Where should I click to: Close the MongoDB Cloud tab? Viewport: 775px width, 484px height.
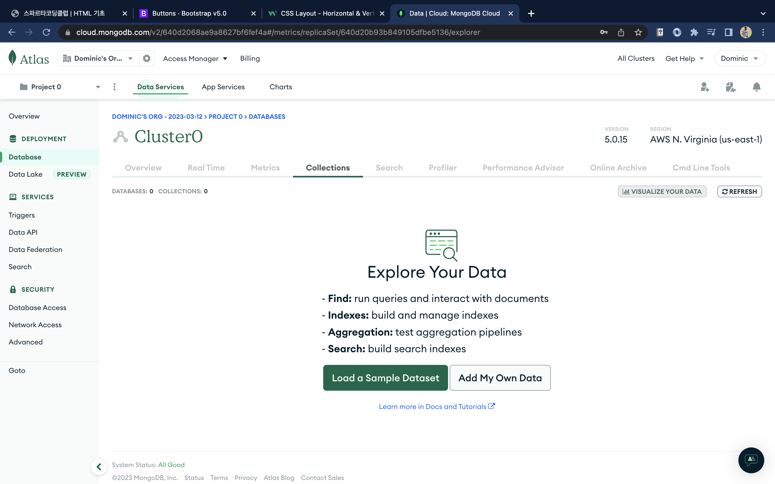511,13
